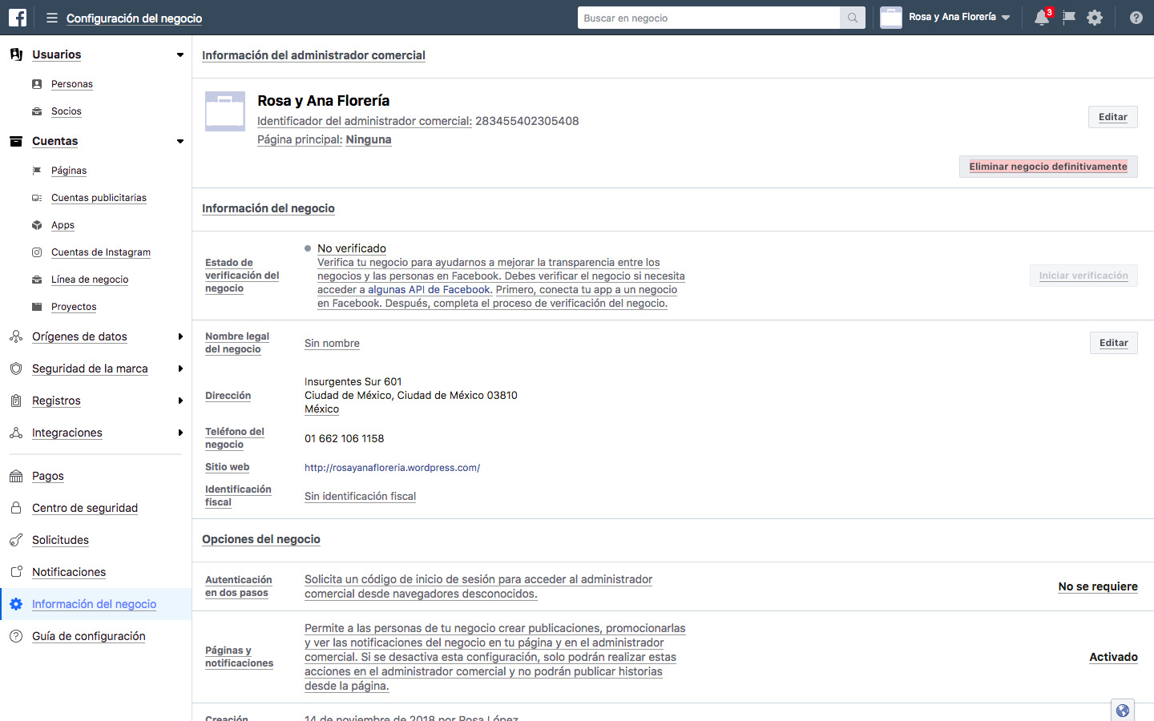The image size is (1154, 721).
Task: Click the Centro de seguridad lock icon
Action: click(16, 508)
